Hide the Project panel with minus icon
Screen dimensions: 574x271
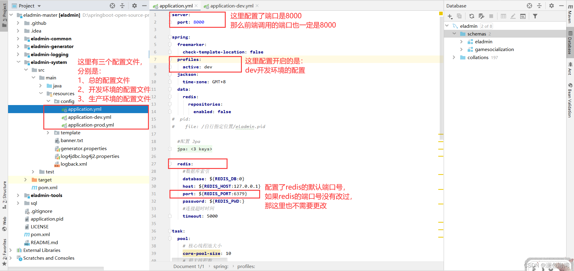tap(144, 6)
